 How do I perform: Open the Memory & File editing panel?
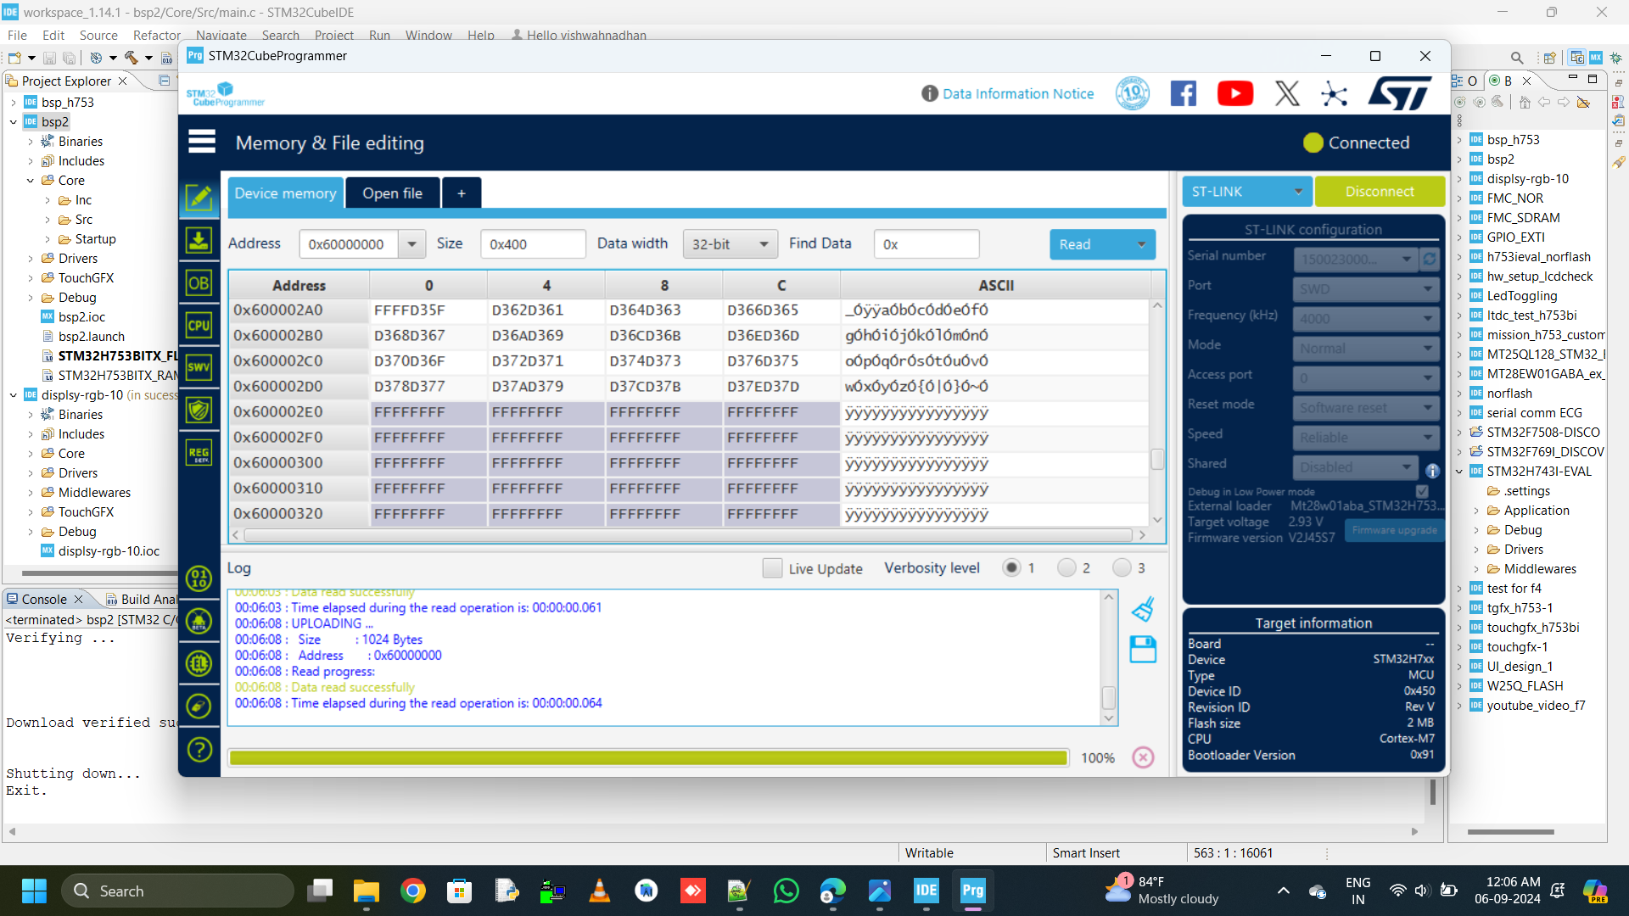click(199, 198)
